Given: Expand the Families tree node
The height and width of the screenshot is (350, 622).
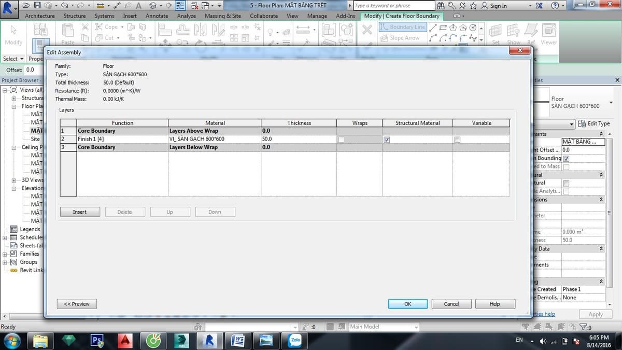Looking at the screenshot, I should click(x=5, y=254).
